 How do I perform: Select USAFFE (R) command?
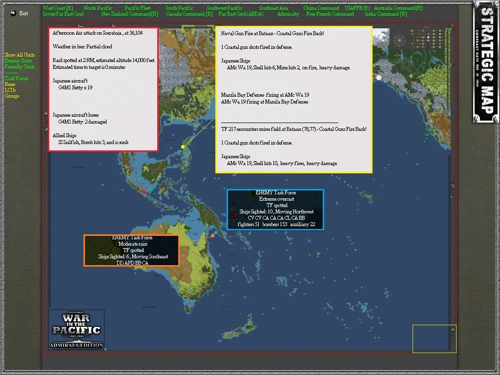[357, 8]
